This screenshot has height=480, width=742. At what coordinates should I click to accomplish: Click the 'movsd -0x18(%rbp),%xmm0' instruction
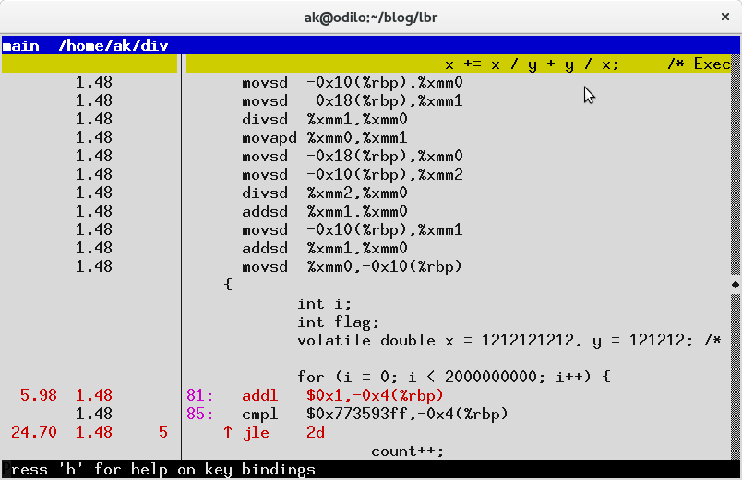pyautogui.click(x=352, y=156)
